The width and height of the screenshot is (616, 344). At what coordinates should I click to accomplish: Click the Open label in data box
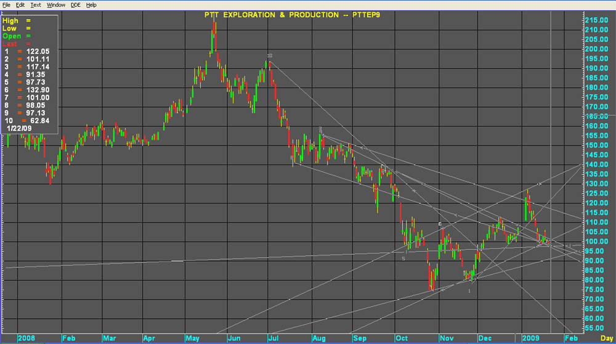12,36
